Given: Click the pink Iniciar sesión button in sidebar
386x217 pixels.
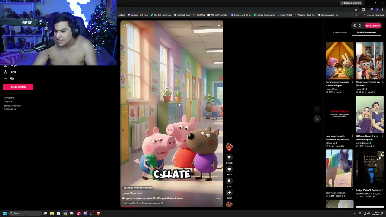Looking at the screenshot, I should [x=18, y=87].
